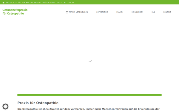The width and height of the screenshot is (179, 112).
Task: Open cookie settings via the round badge icon
Action: (5, 107)
